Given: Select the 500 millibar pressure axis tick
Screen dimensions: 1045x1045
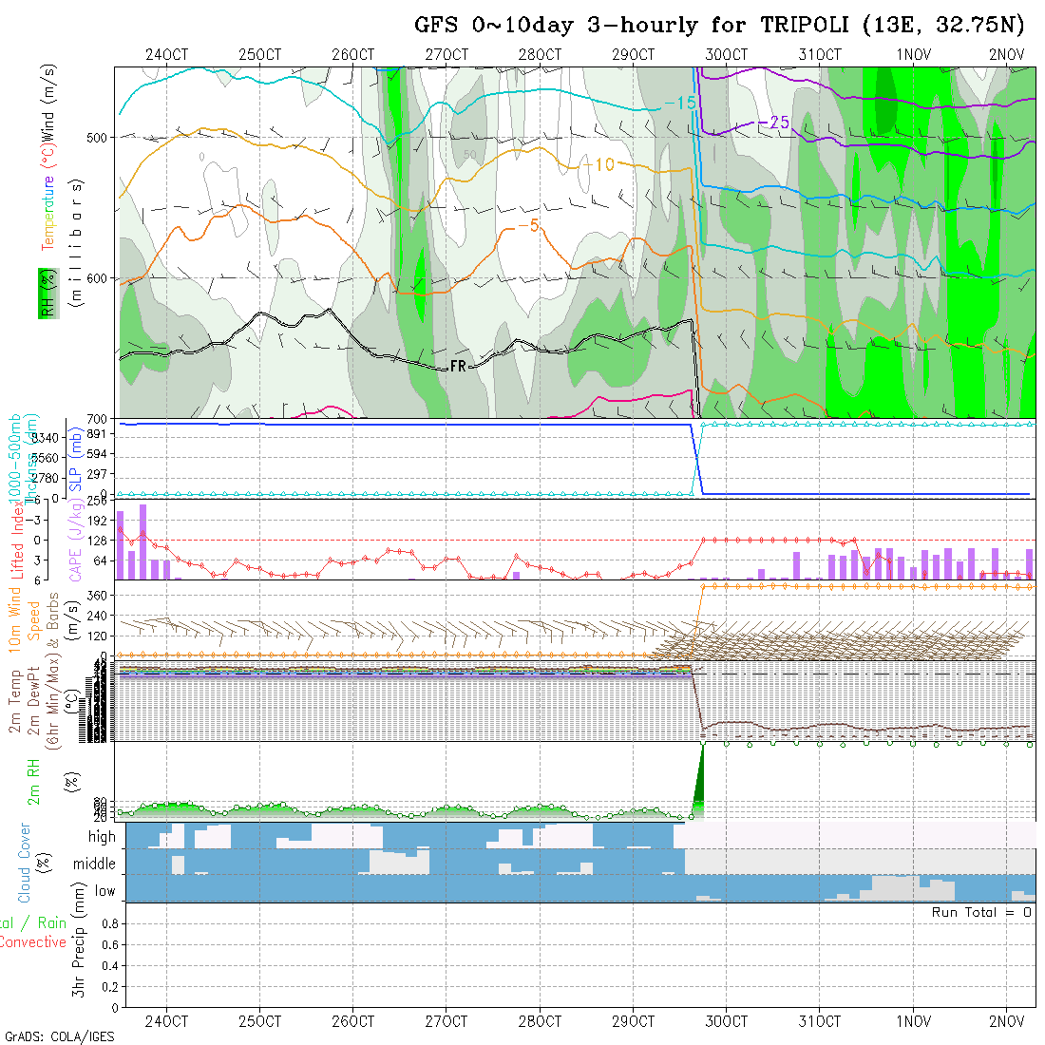Looking at the screenshot, I should 99,138.
